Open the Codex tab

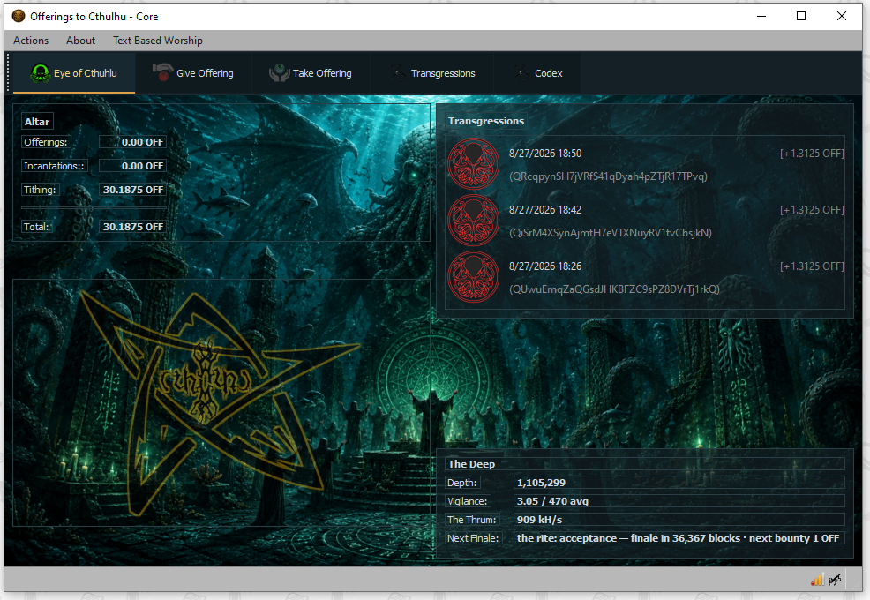[537, 73]
